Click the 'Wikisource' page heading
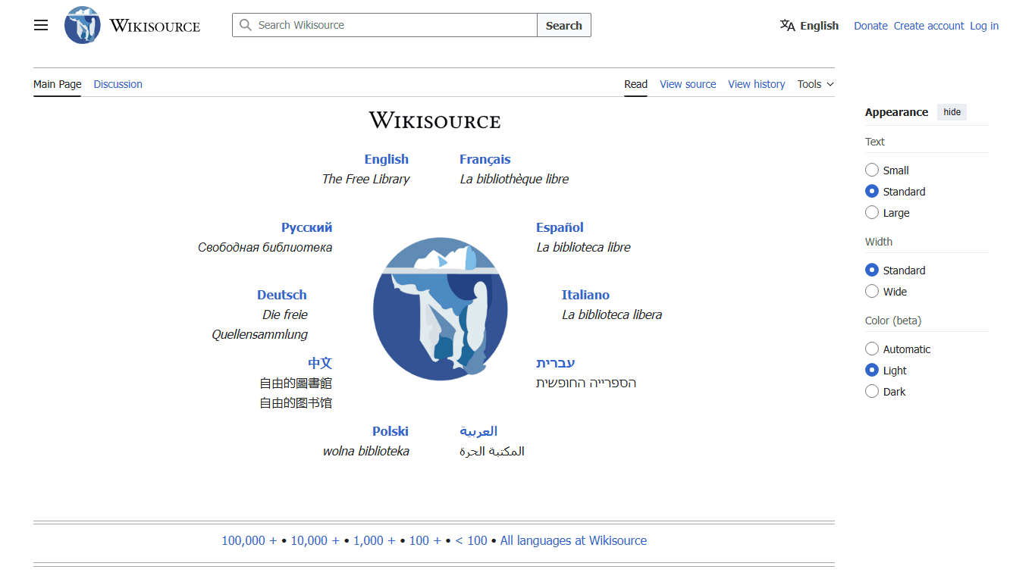1035x582 pixels. click(434, 120)
